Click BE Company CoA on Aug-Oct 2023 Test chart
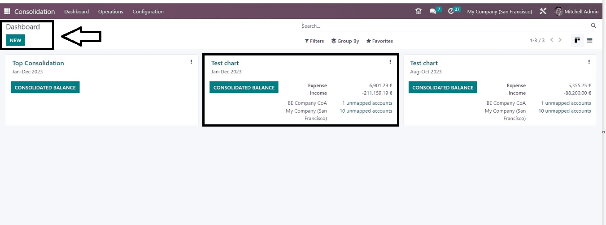Viewport: 606px width, 225px height. (506, 103)
